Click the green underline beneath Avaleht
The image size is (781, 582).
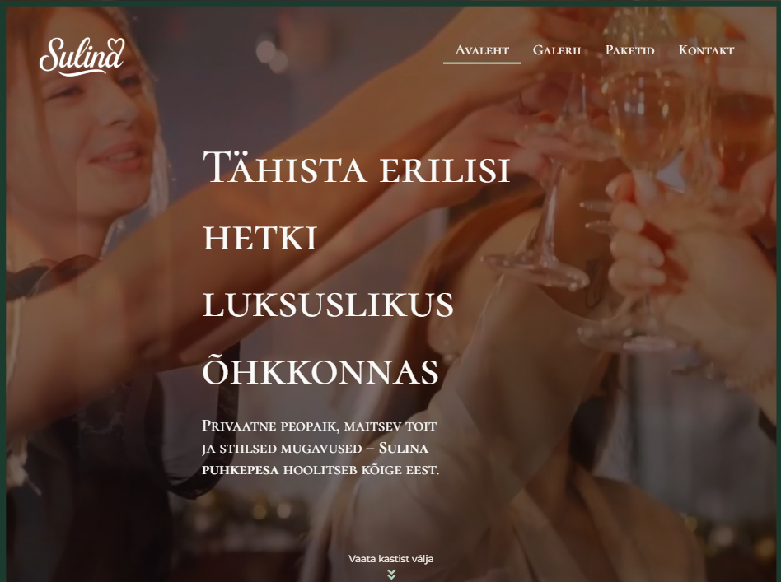(x=482, y=63)
